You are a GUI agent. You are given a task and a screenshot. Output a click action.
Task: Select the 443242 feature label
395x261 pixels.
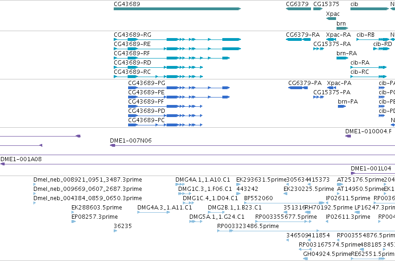(247, 189)
